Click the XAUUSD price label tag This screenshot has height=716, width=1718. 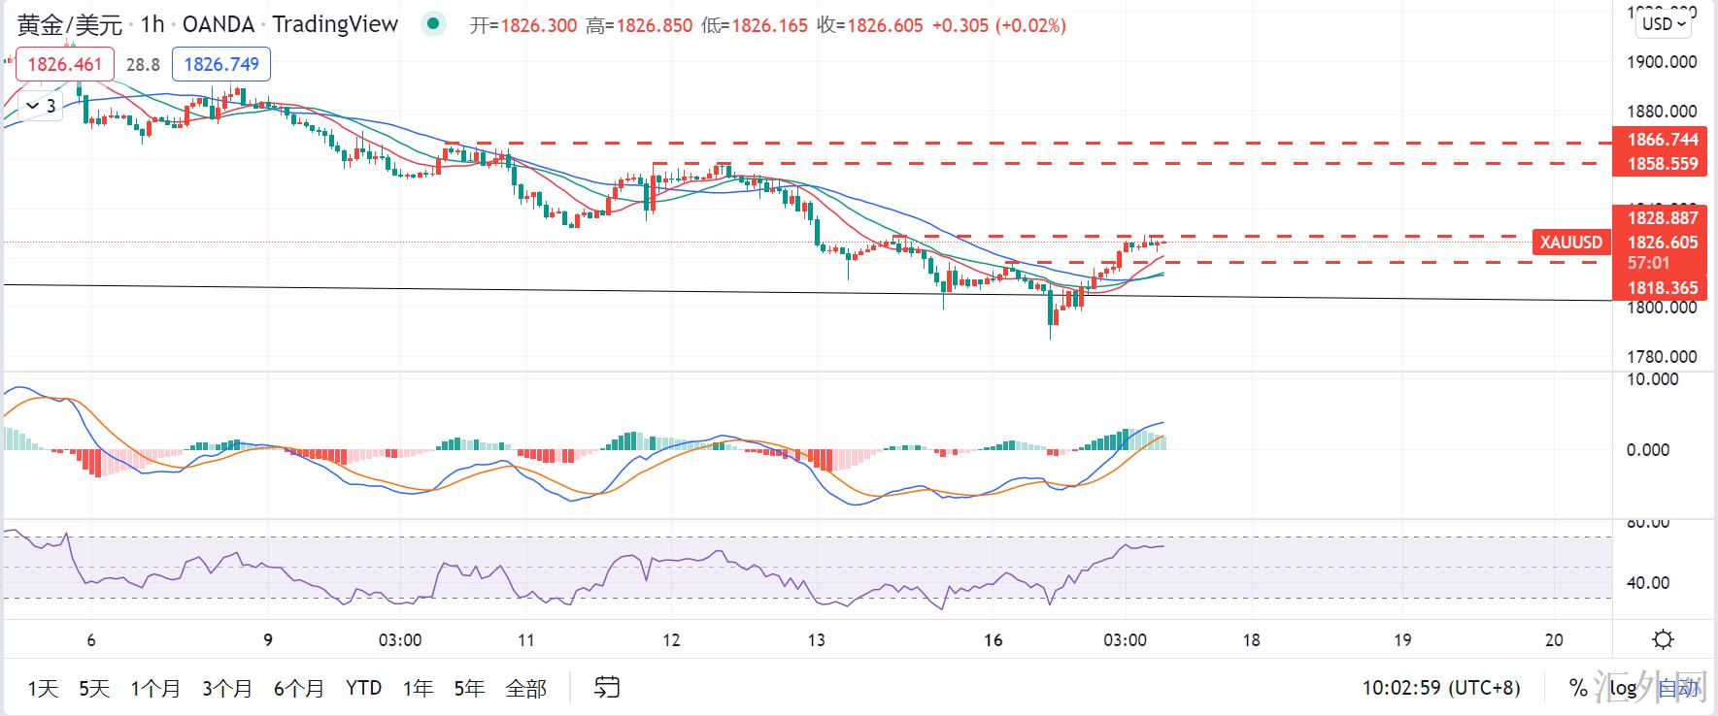(1570, 243)
